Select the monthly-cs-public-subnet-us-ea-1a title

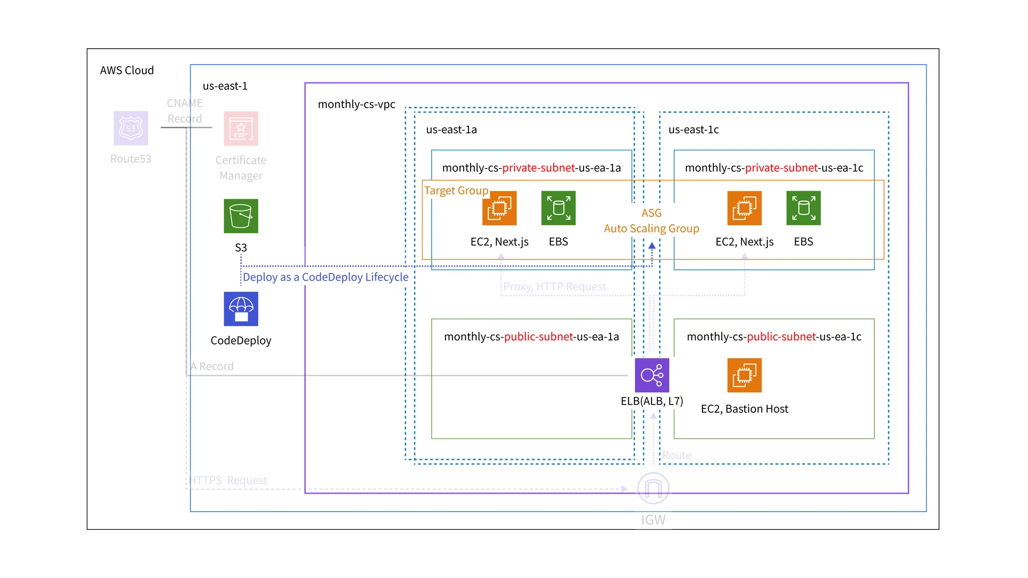pos(531,337)
